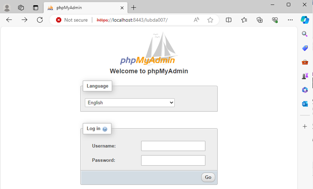Activate Read aloud icon

196,20
